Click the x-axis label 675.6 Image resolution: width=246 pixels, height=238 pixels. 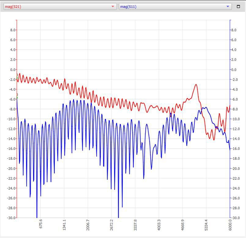[x=41, y=224]
